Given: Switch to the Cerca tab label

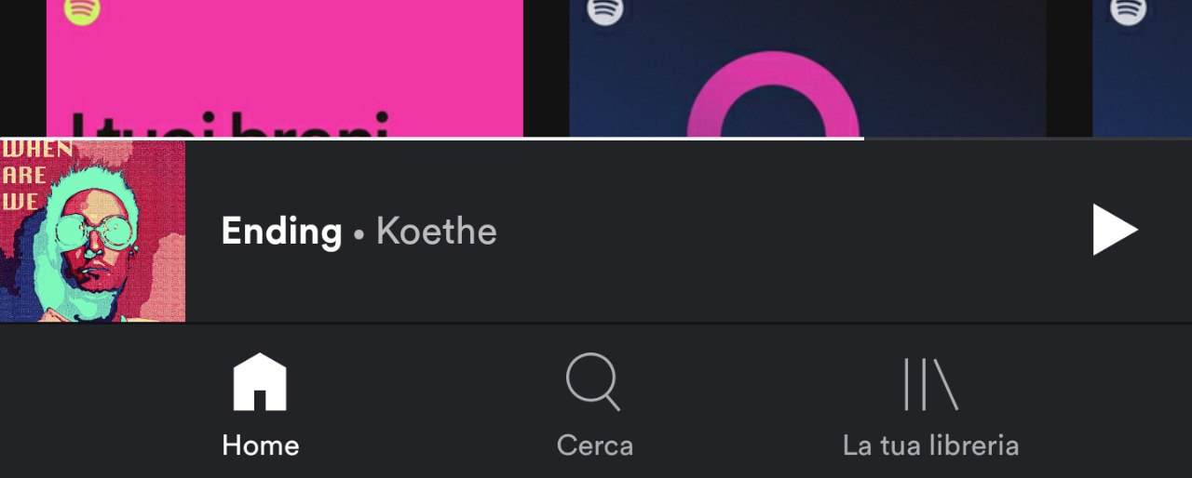Looking at the screenshot, I should pos(594,445).
